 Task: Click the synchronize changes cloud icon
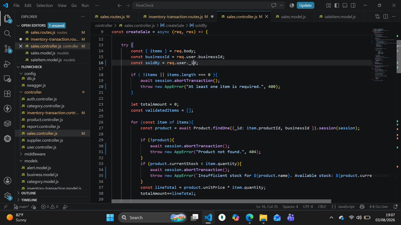click(34, 207)
